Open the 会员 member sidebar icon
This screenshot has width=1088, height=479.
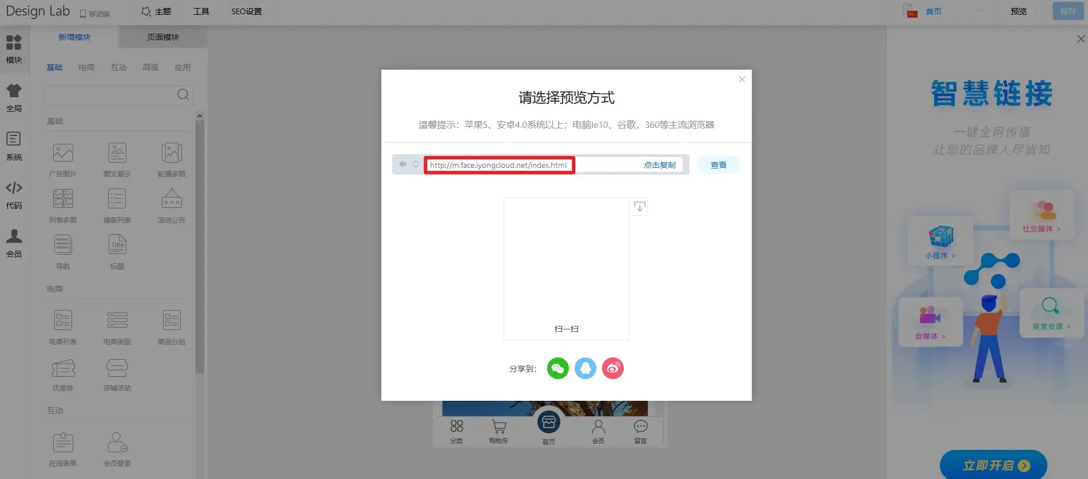point(14,243)
